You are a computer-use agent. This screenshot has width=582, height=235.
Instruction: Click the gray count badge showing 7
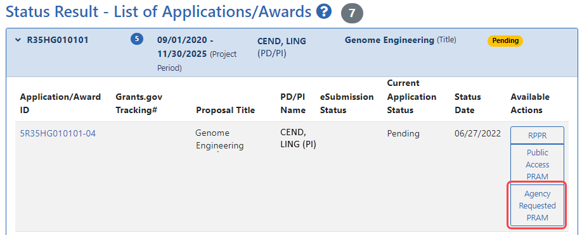tap(352, 13)
